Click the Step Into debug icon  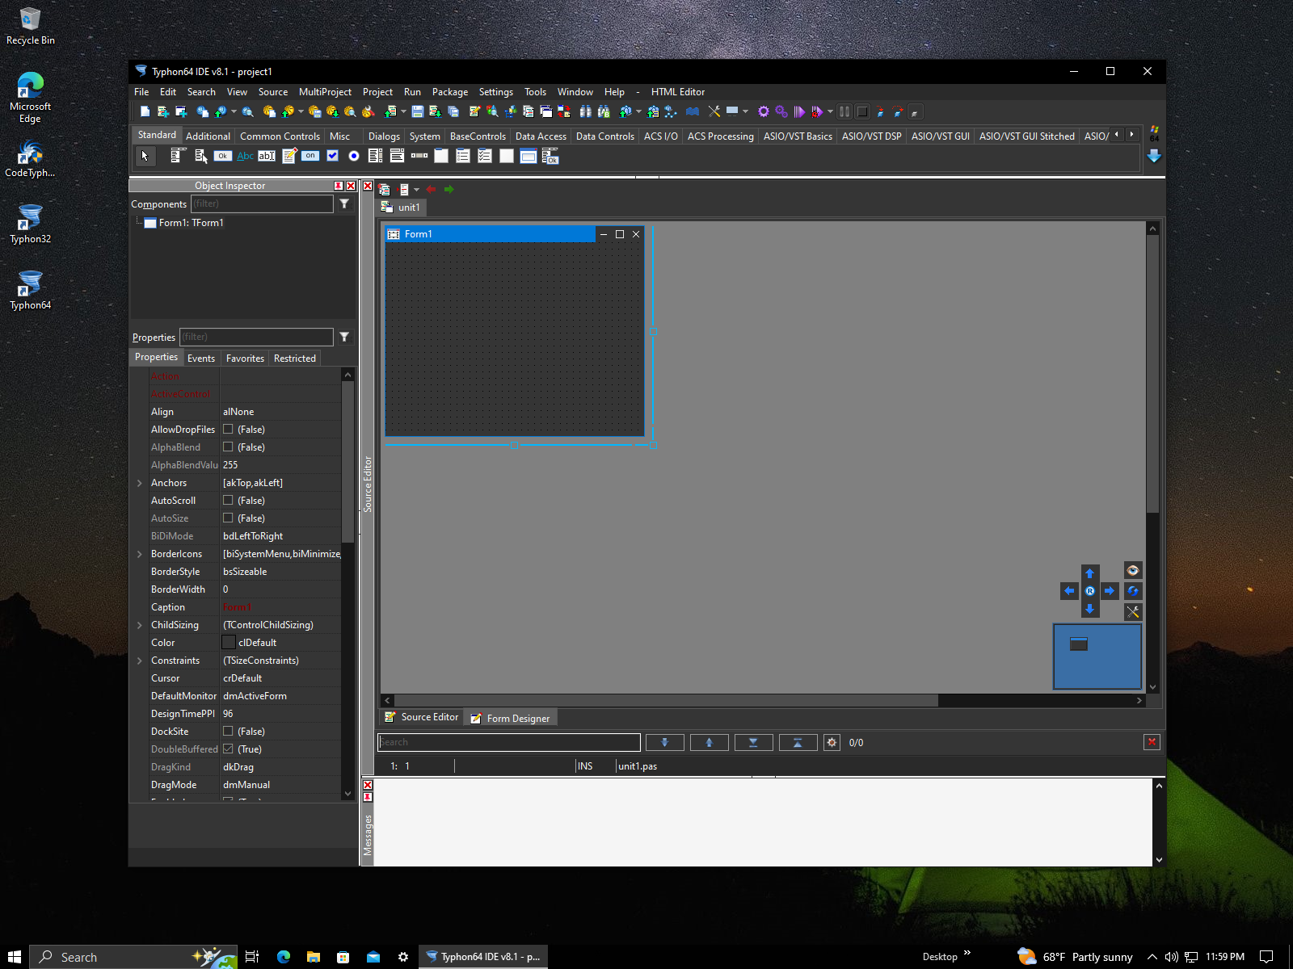[880, 112]
